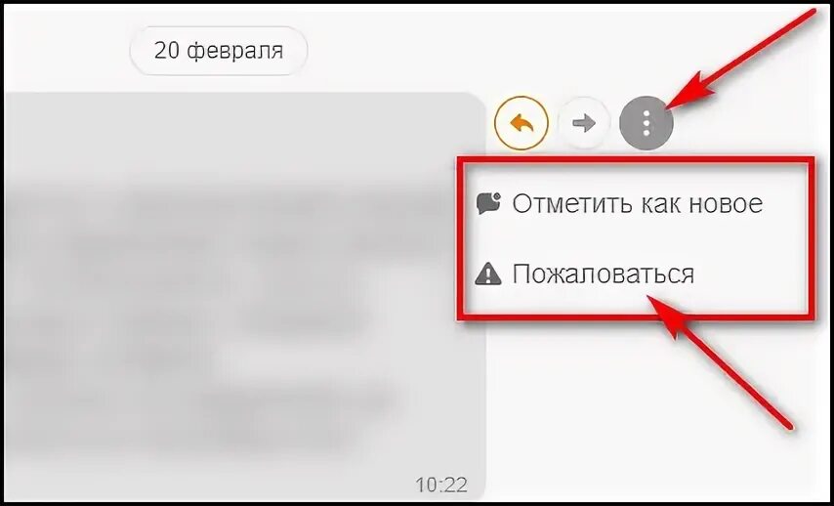Forward the message using the right-arrow button

583,123
